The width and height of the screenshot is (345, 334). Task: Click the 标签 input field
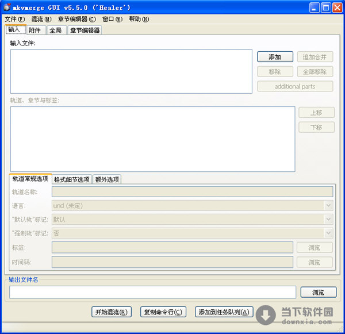[x=172, y=247]
